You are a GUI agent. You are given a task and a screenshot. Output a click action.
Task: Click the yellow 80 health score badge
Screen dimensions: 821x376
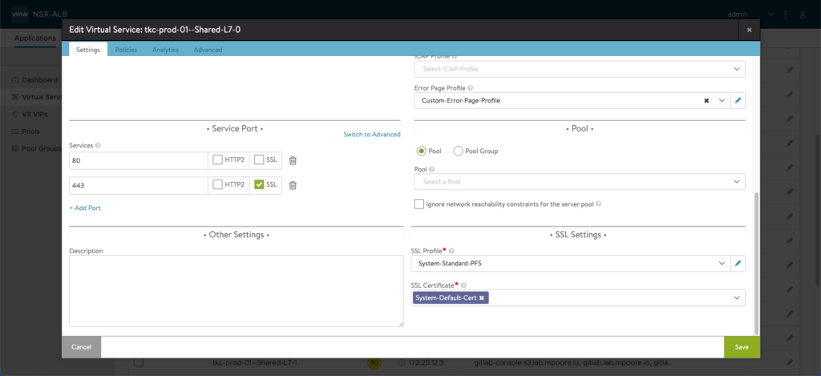pos(374,362)
